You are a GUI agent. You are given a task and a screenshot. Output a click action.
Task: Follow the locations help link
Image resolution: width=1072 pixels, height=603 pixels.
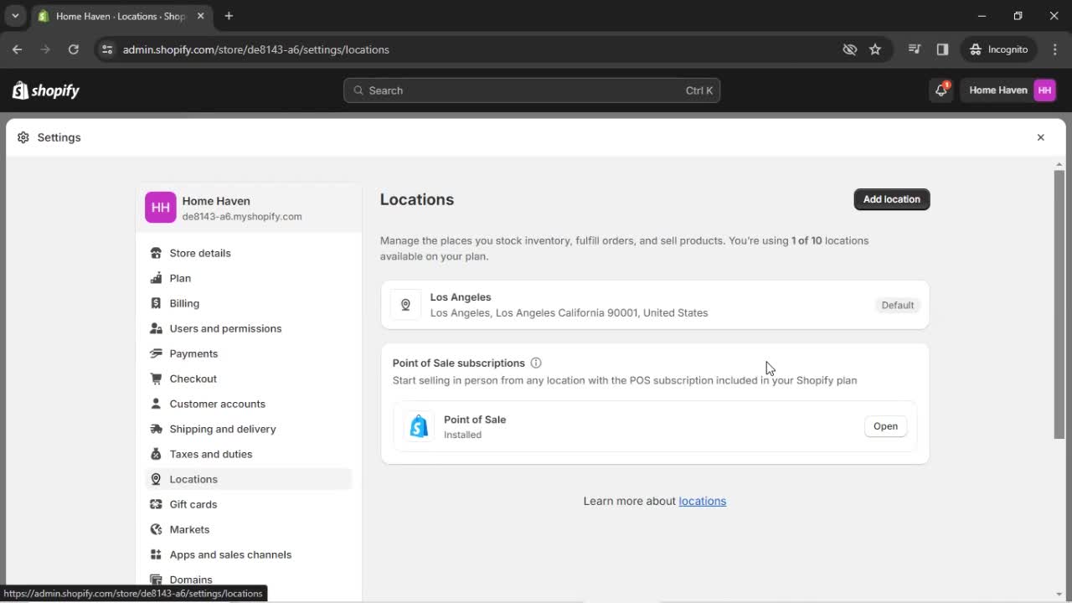tap(702, 501)
